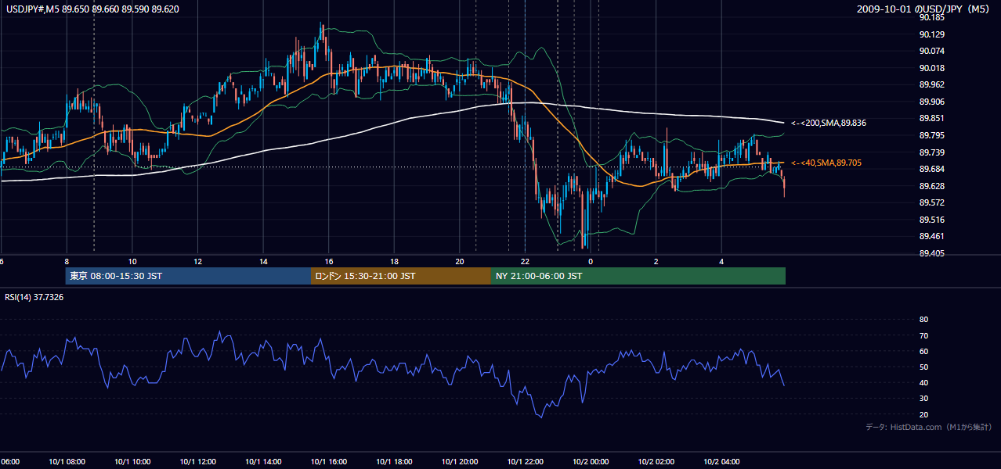The width and height of the screenshot is (1001, 469).
Task: Click the 10/2 04:00 bottom date label
Action: pos(721,462)
